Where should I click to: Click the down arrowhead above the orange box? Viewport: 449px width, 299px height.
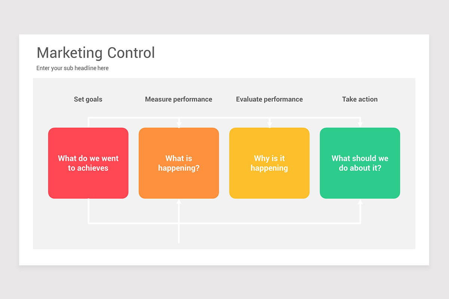pos(179,125)
